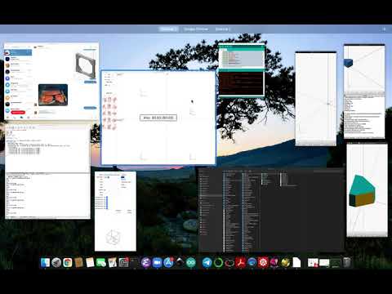Select the Telegram chat window
Viewport: 392px width, 294px height.
point(51,81)
